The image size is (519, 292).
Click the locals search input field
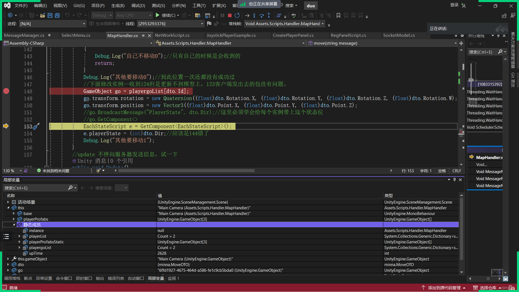pos(35,188)
